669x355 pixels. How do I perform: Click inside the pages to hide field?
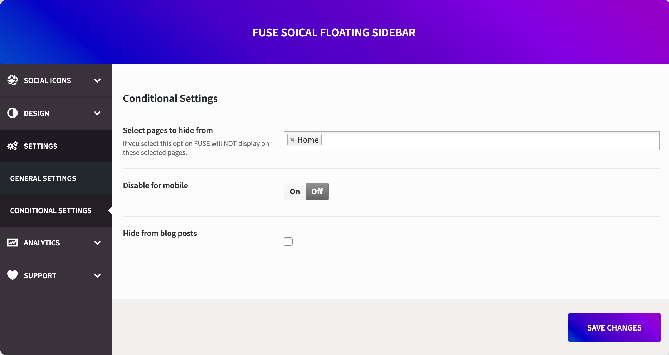(471, 141)
